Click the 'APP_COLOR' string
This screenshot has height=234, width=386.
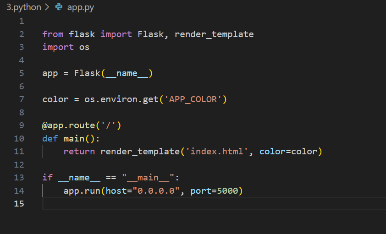pyautogui.click(x=193, y=99)
